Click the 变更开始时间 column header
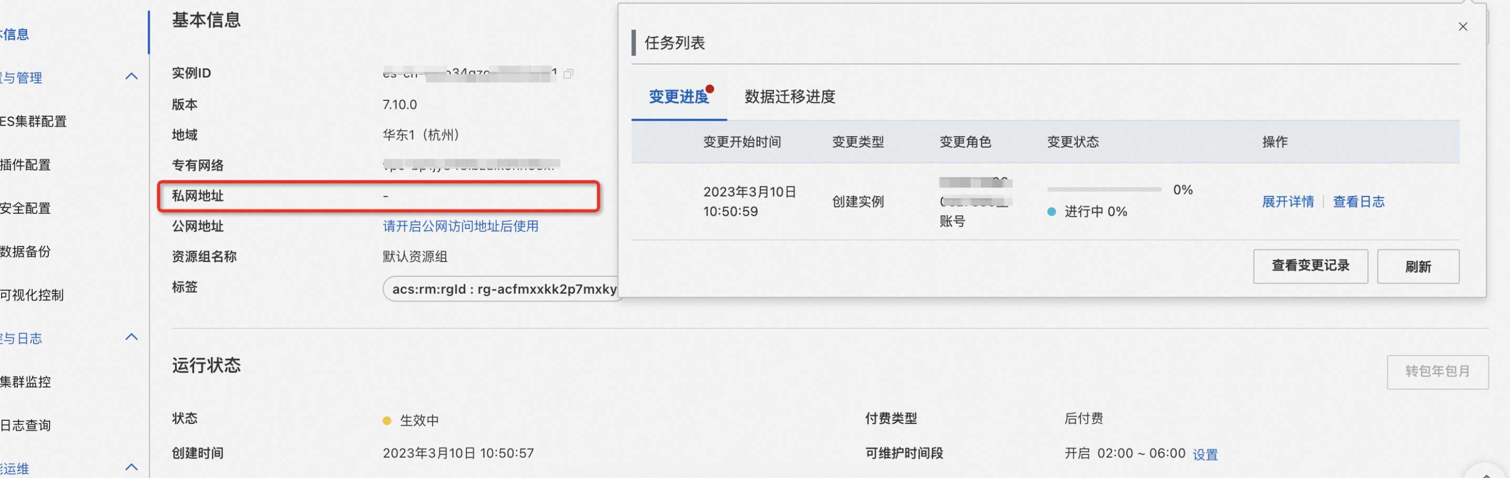 (741, 142)
